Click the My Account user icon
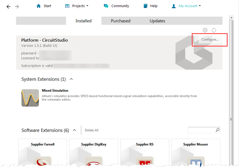Screen dimensions: 239x168 click(174, 6)
